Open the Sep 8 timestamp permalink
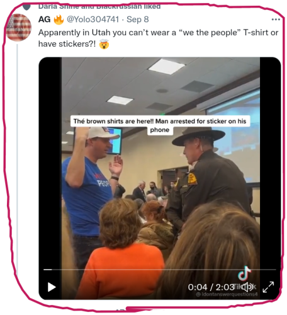 pyautogui.click(x=138, y=20)
